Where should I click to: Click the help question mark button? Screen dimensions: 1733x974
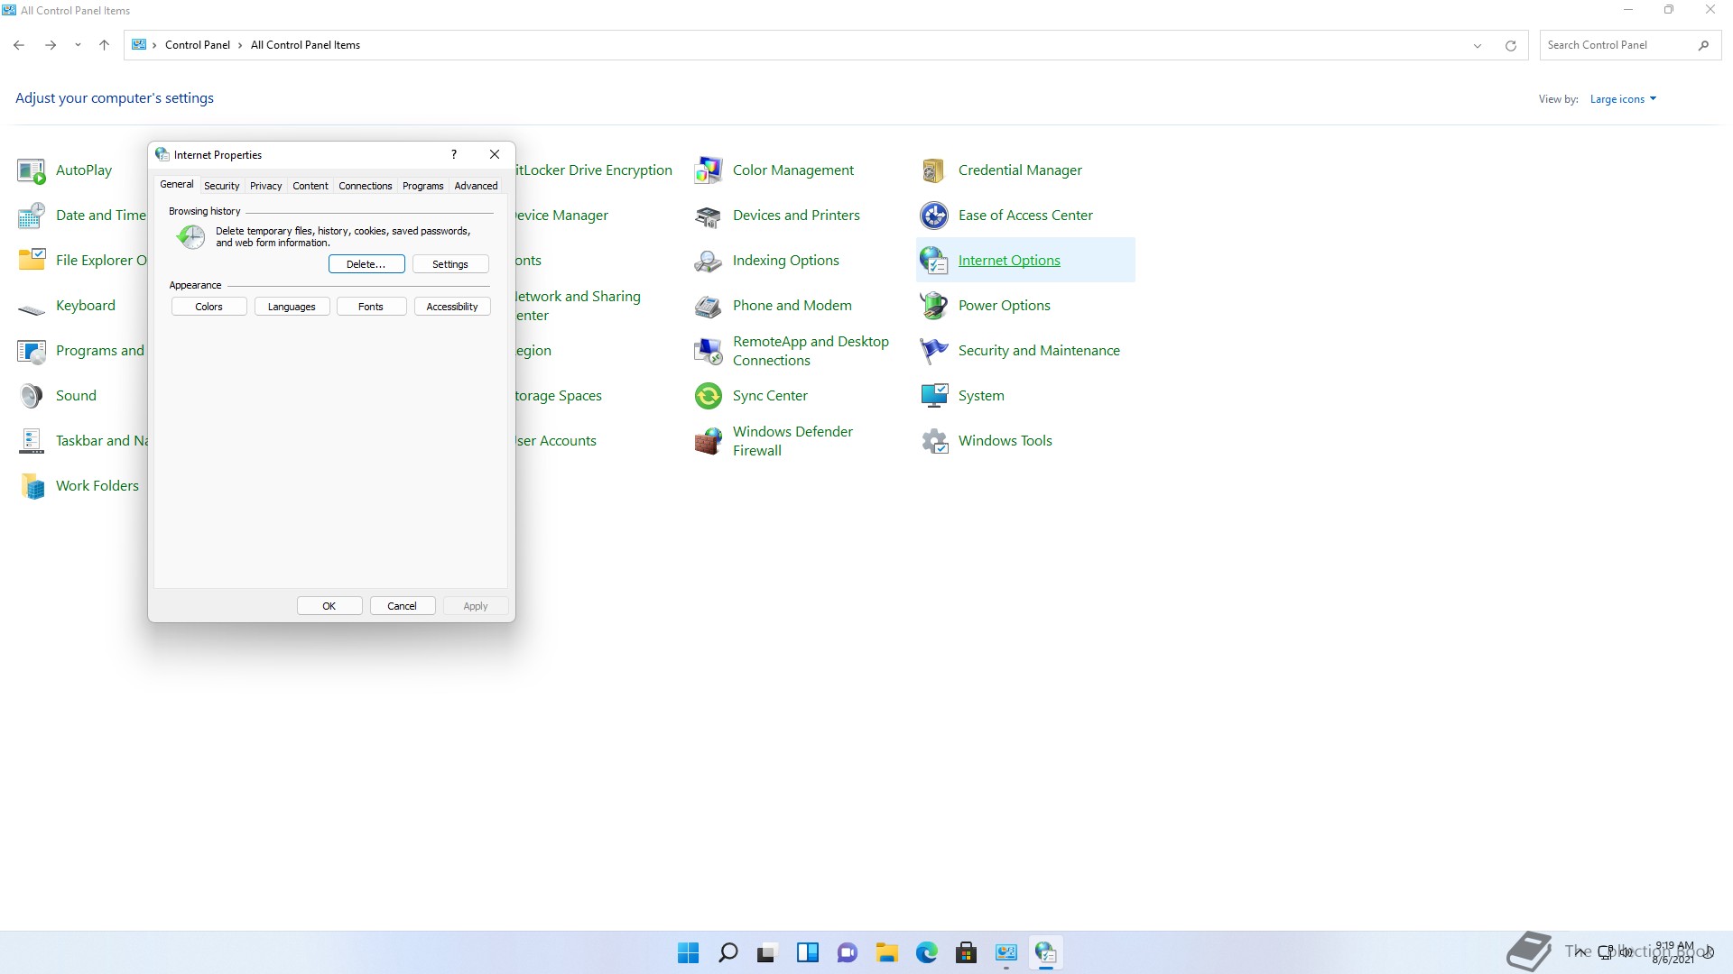point(454,154)
